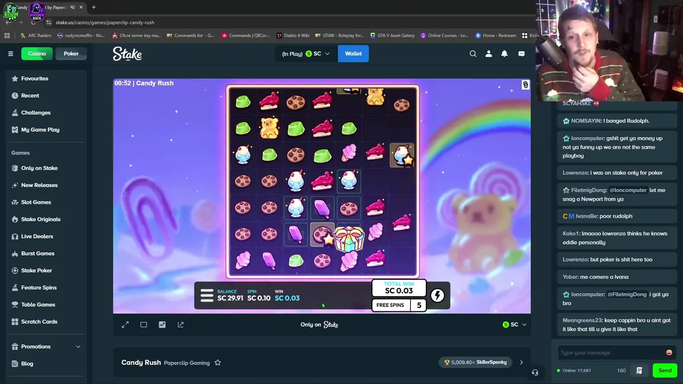Click the TOTAL WIN SC 0.03 display
The height and width of the screenshot is (384, 683).
pyautogui.click(x=399, y=288)
